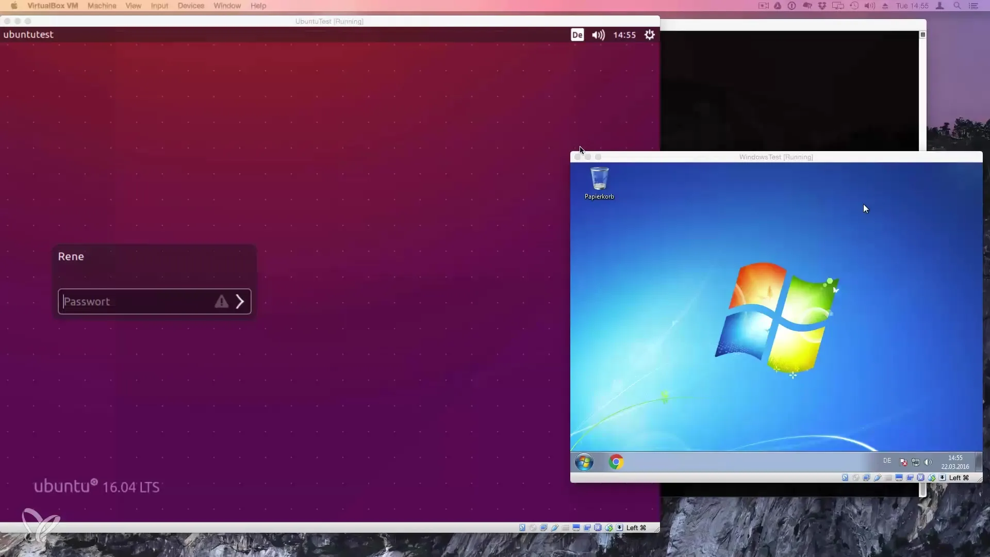
Task: Click the mouse integration indicator in WindowsTest status bar
Action: [x=932, y=478]
